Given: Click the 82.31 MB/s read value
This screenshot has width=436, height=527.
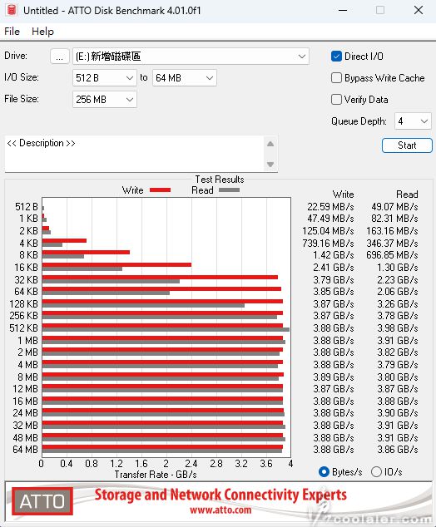Looking at the screenshot, I should point(394,219).
